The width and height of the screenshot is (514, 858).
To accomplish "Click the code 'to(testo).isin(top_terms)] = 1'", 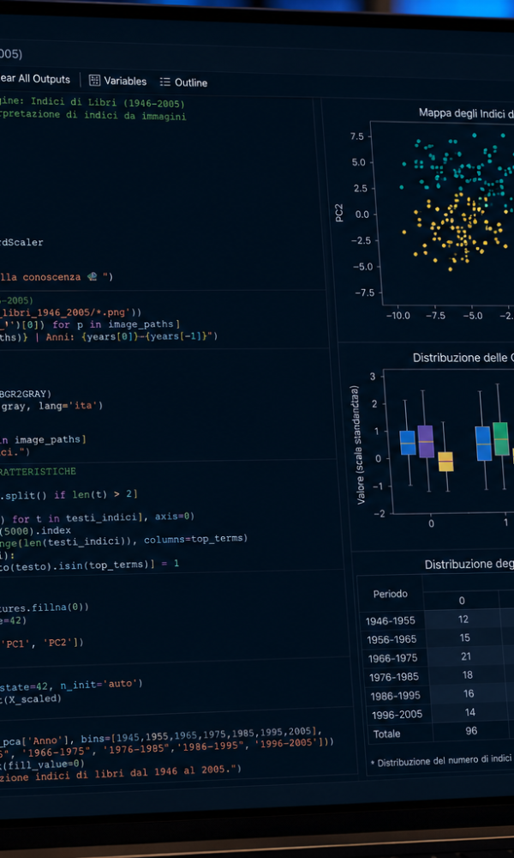I will pos(90,565).
